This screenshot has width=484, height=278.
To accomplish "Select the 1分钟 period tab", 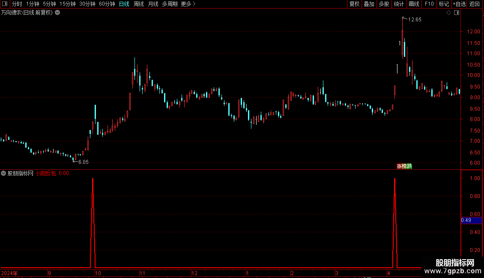I will tap(33, 4).
